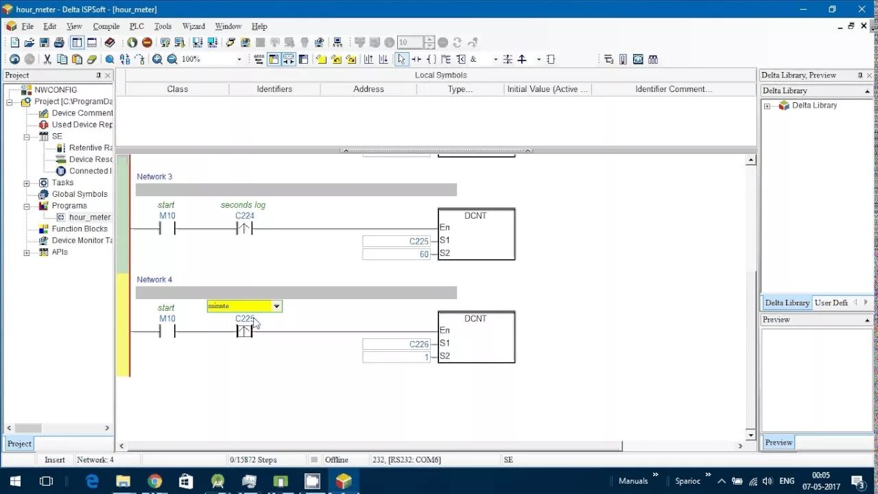Click the red Stop PLC icon

(x=147, y=43)
